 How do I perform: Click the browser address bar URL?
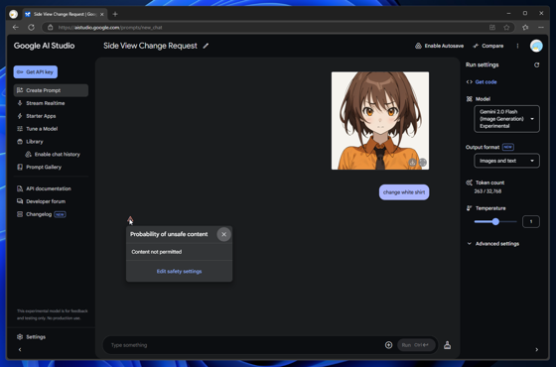click(x=110, y=28)
